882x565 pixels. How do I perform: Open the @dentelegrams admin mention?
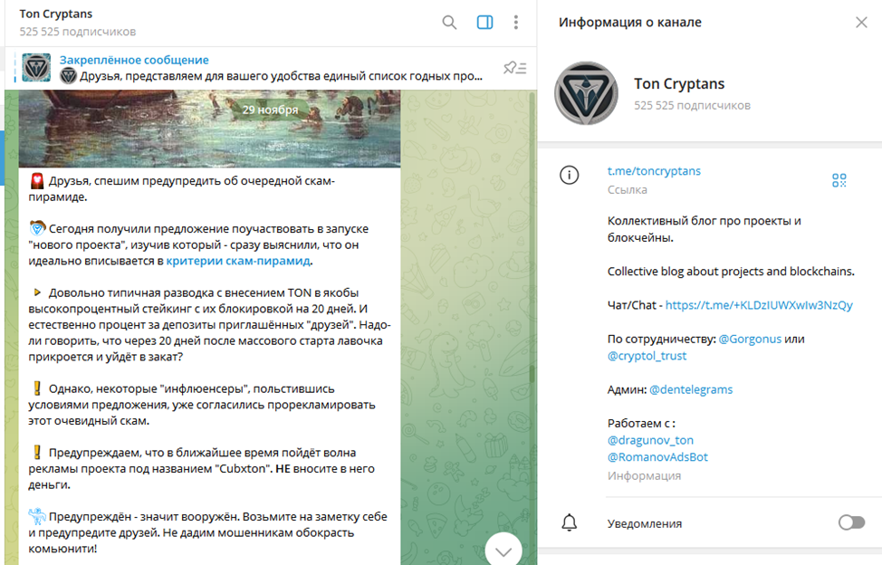point(691,389)
